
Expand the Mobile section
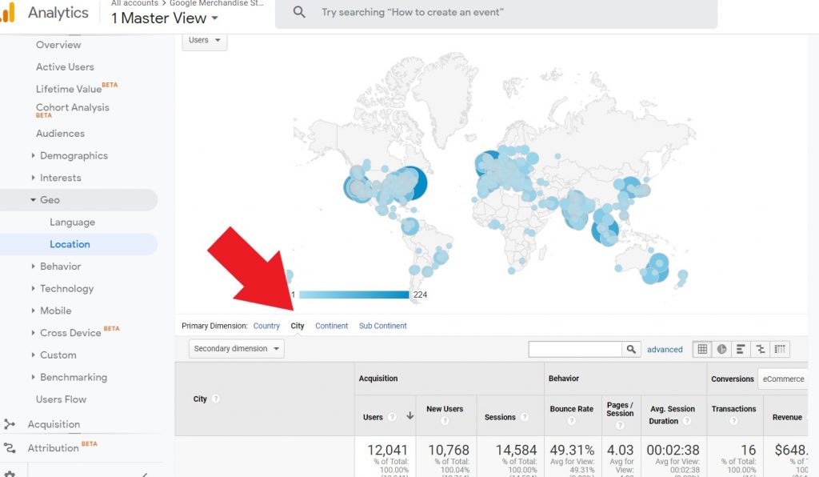coord(55,311)
